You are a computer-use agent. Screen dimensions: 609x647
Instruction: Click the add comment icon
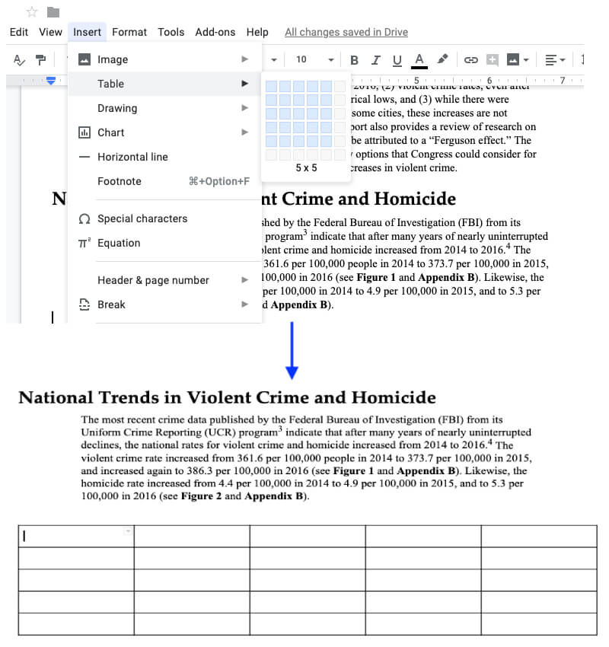(493, 59)
